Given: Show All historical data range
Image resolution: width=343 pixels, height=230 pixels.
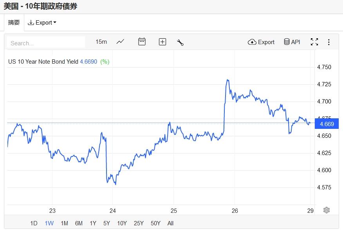Looking at the screenshot, I should (x=170, y=223).
